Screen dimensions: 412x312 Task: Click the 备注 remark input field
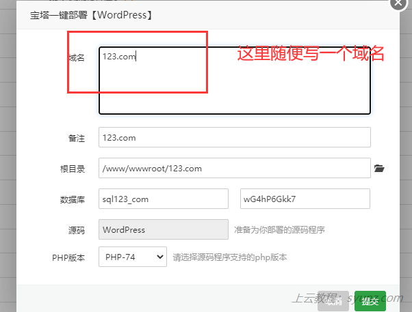pyautogui.click(x=235, y=137)
